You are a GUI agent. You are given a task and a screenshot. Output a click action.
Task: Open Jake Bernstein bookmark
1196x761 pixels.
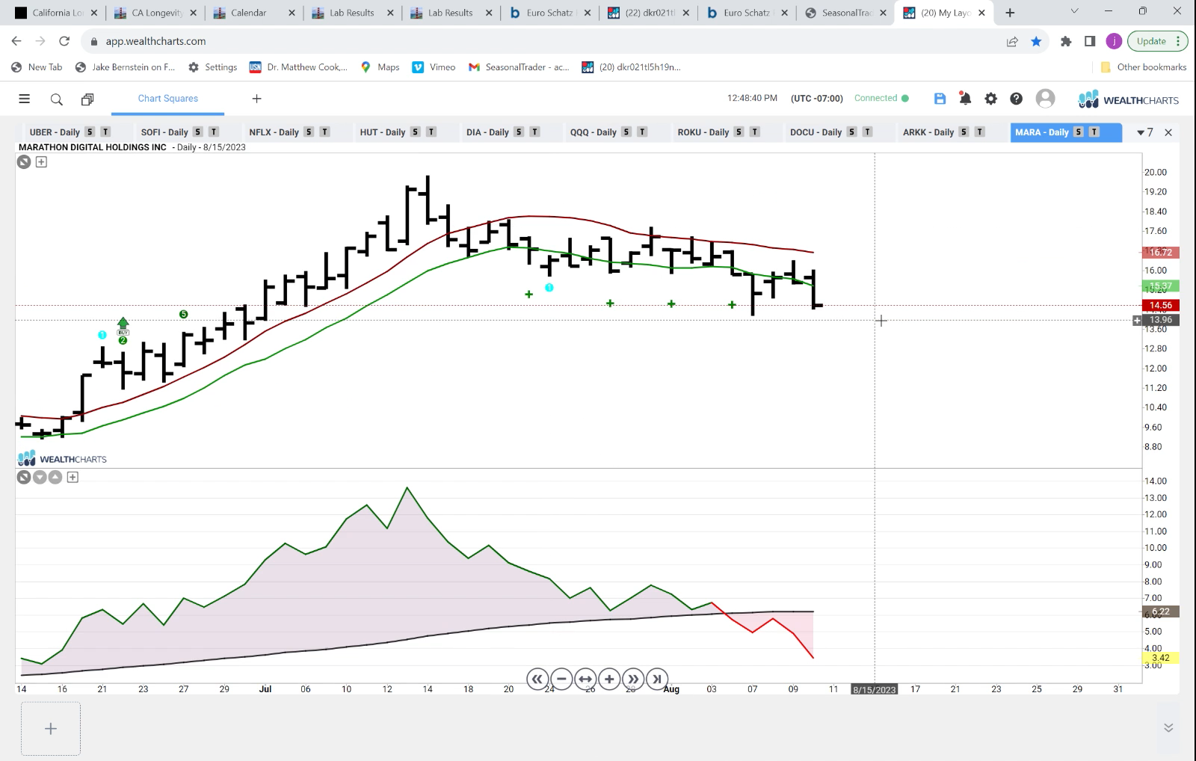tap(125, 67)
